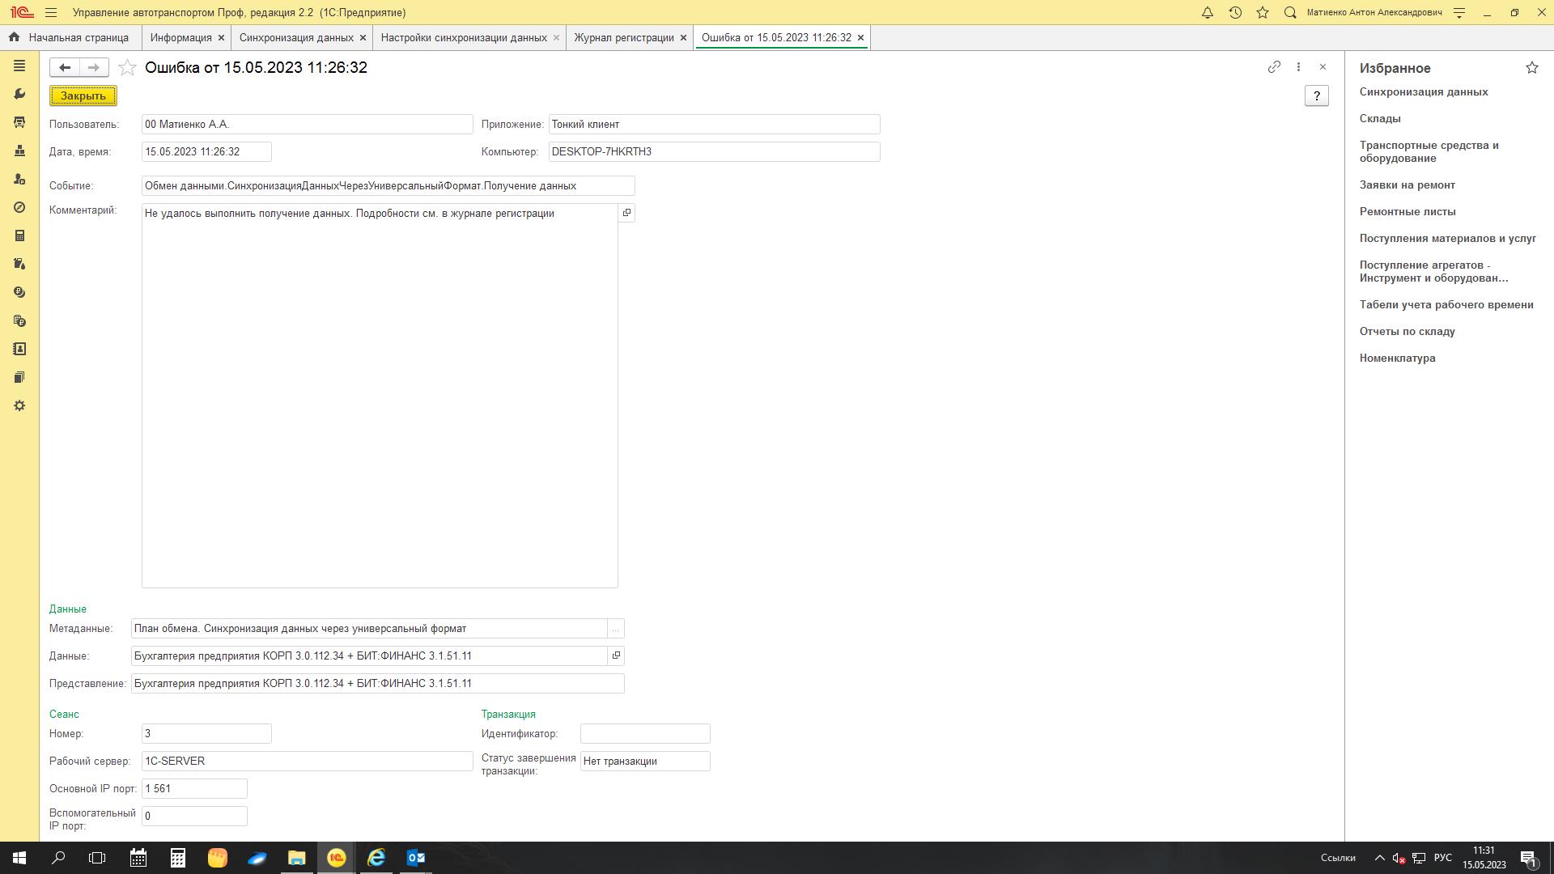The width and height of the screenshot is (1554, 874).
Task: Open the gear administration section in the sidebar
Action: pos(19,406)
